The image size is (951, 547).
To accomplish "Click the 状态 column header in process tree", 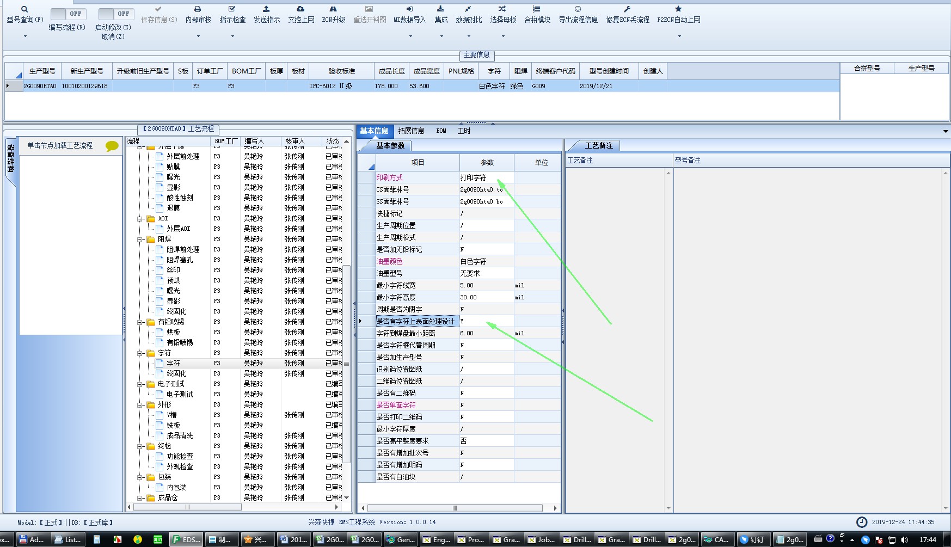I will point(333,141).
